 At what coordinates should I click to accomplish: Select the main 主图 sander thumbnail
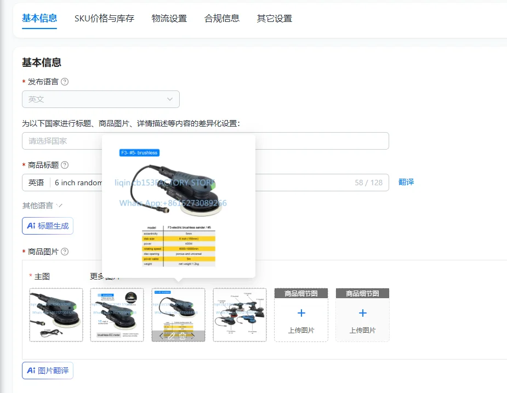56,315
